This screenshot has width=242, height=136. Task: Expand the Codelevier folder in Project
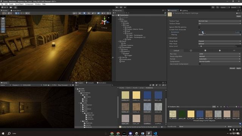pyautogui.click(x=81, y=105)
